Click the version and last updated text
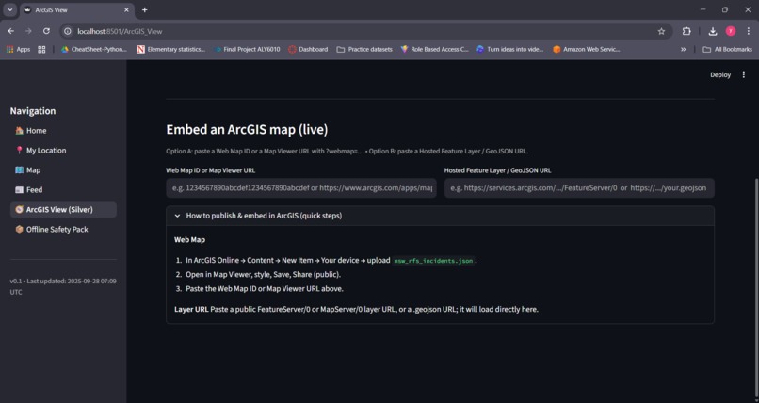Screen dimensions: 759x403 click(x=63, y=286)
